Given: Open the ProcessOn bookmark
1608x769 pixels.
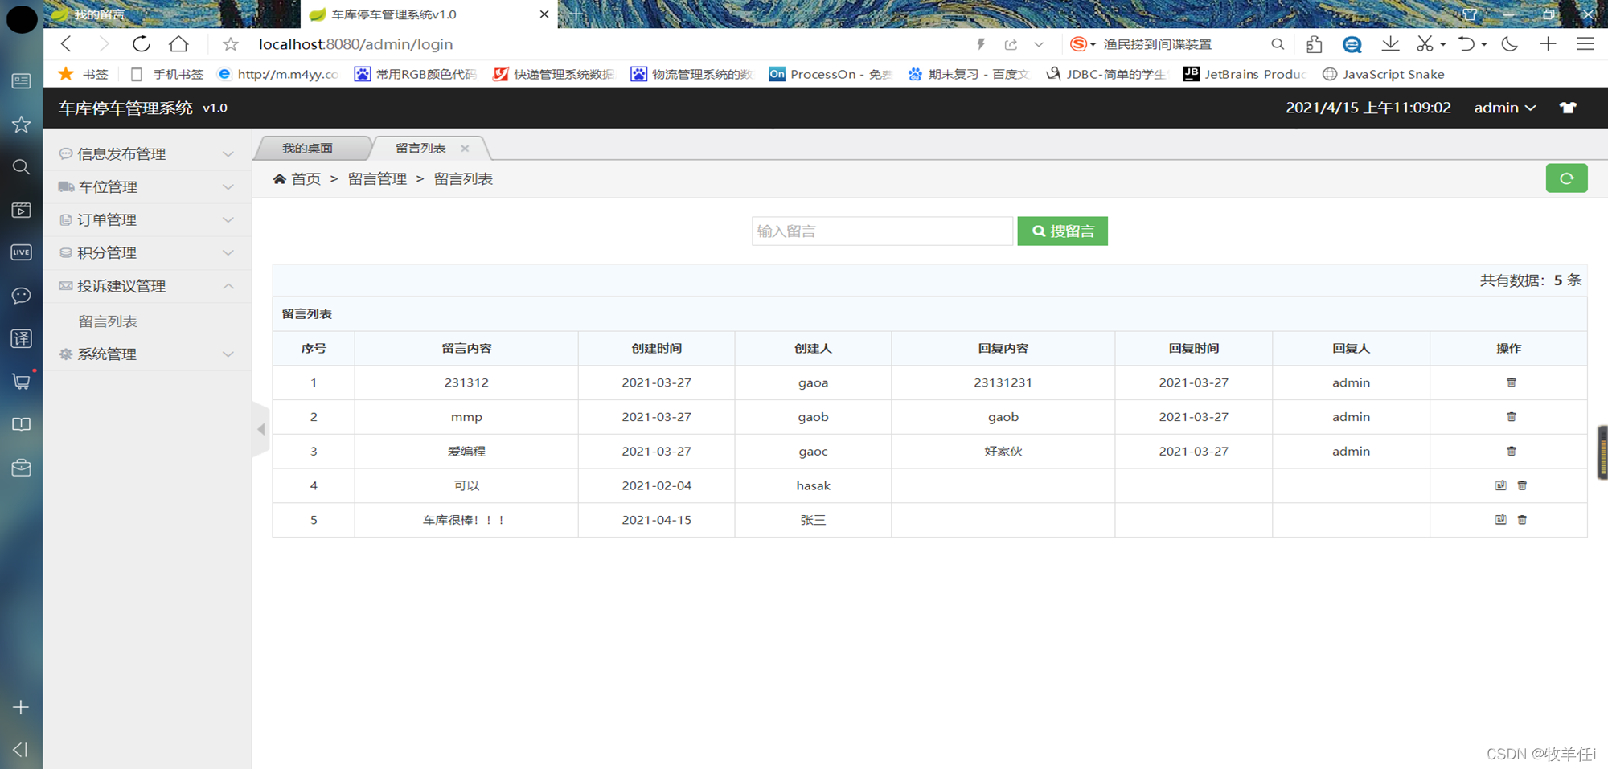Looking at the screenshot, I should (831, 74).
